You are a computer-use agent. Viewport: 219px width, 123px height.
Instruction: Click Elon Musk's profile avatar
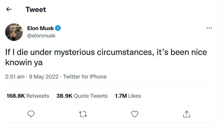pos(13,32)
